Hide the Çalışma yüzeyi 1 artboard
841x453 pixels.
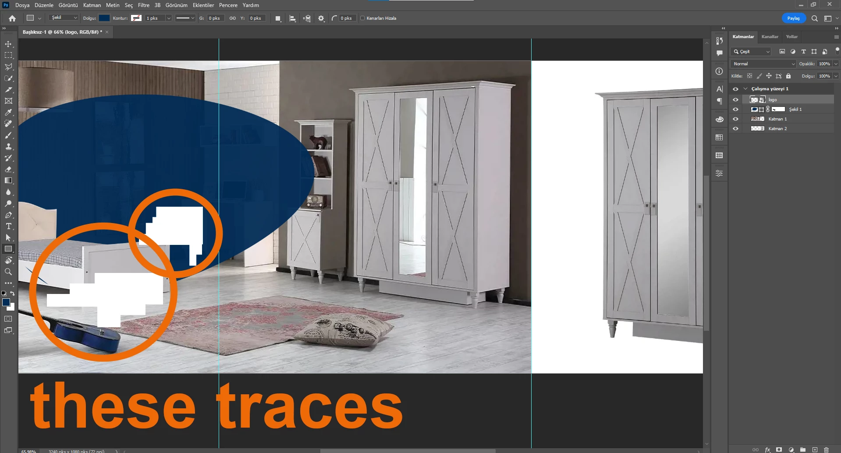tap(735, 89)
